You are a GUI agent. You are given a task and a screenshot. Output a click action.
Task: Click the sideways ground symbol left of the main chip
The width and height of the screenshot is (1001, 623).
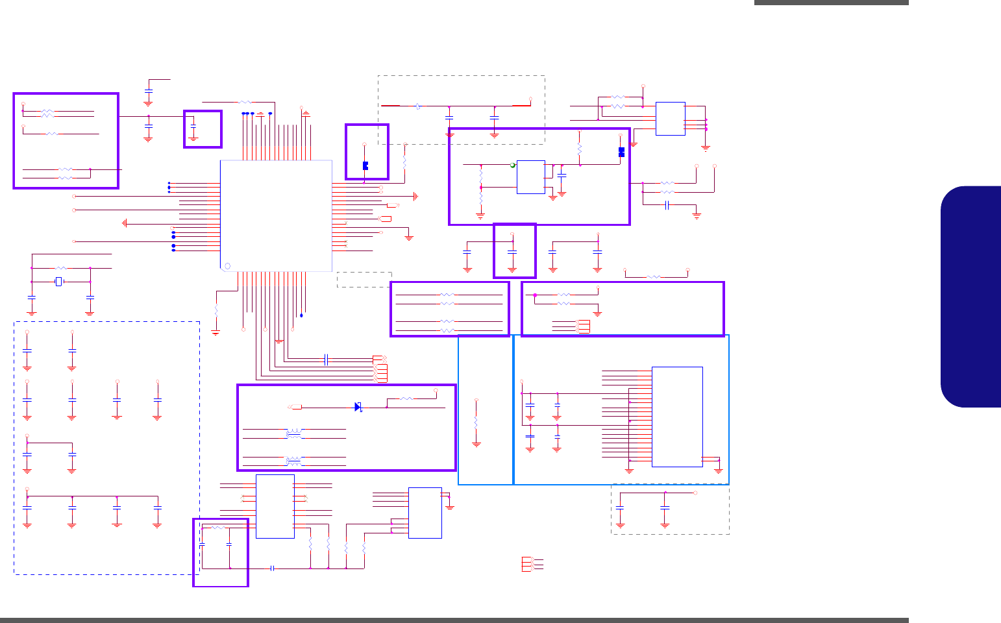pos(124,223)
